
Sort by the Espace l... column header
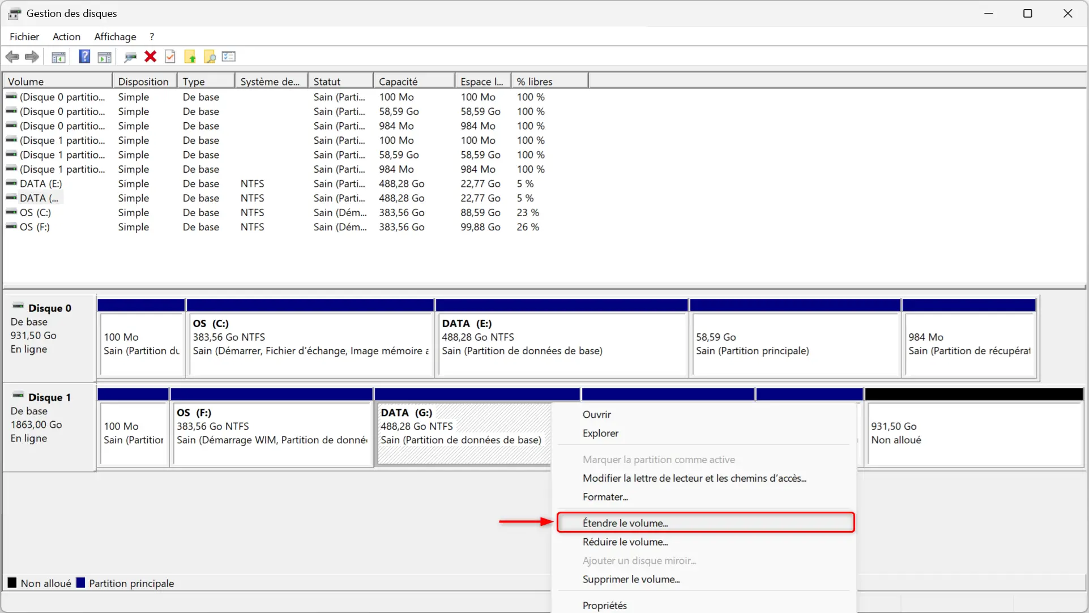pos(483,82)
